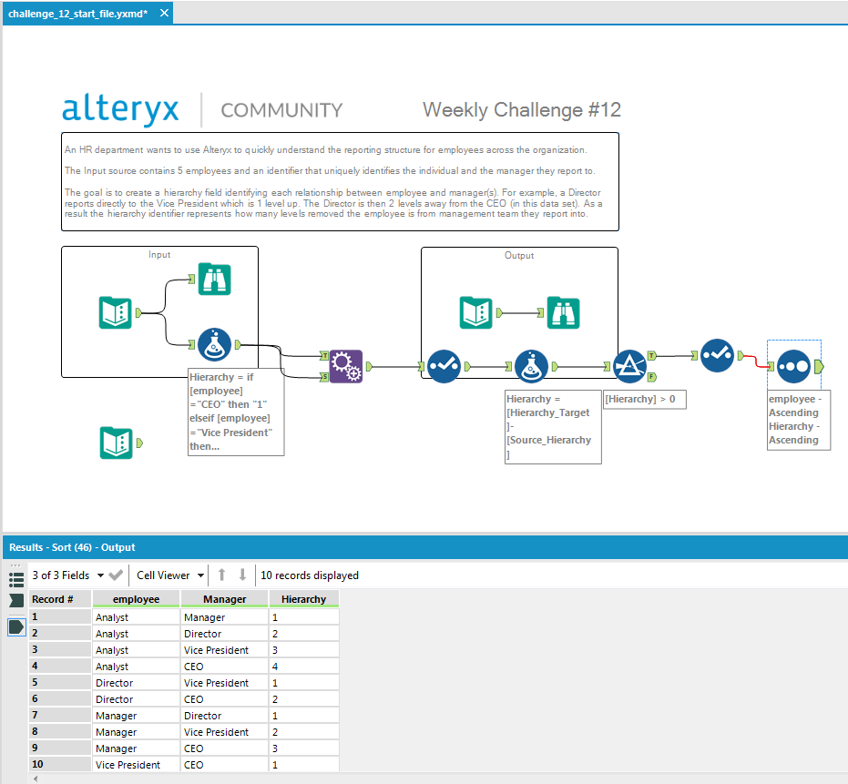Click the Append Fields output anchor

pos(369,367)
